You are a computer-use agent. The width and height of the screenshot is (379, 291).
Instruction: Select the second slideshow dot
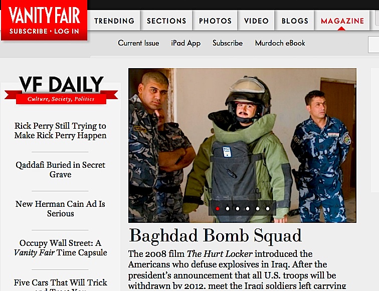[x=228, y=209]
